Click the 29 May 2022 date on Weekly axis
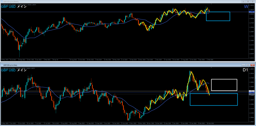The width and height of the screenshot is (256, 126). (x=4, y=60)
